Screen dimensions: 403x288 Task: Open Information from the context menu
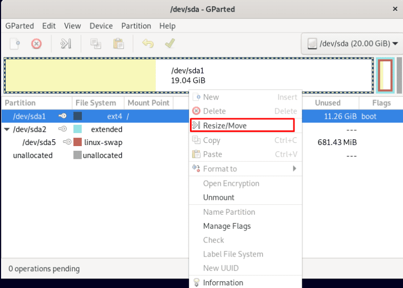tap(223, 282)
